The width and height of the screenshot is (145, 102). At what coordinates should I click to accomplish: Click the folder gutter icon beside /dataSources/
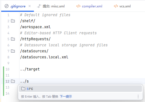pyautogui.click(x=13, y=51)
